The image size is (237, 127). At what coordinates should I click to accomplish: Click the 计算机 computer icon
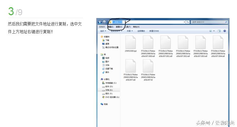tap(102, 79)
